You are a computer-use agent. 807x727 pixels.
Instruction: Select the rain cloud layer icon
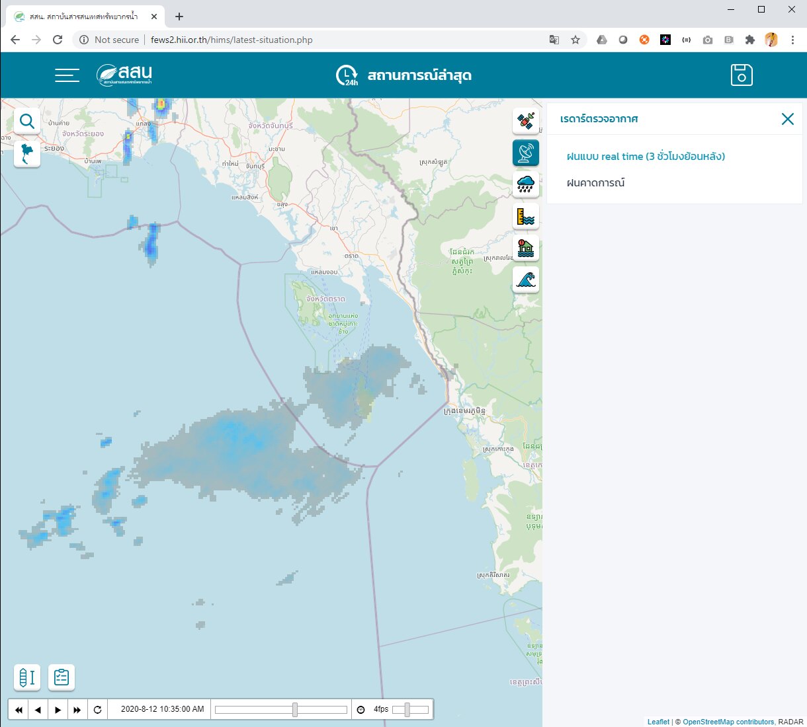click(526, 184)
